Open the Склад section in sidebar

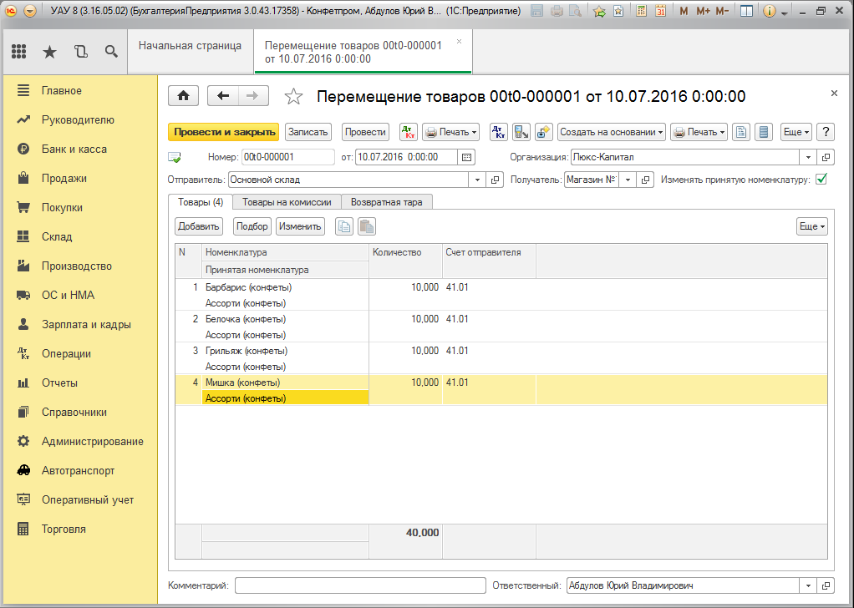[x=57, y=237]
